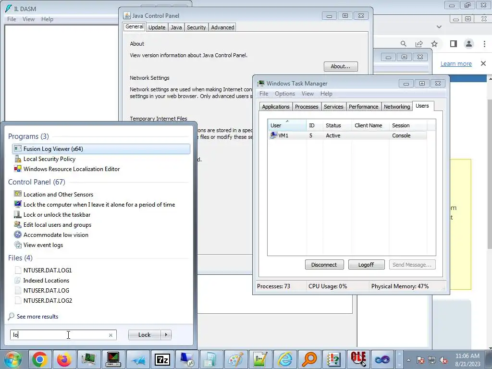Screen dimensions: 492x369
Task: Open Google Chrome from taskbar
Action: coord(39,359)
